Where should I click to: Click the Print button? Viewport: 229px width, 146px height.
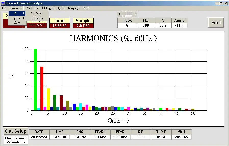click(216, 22)
